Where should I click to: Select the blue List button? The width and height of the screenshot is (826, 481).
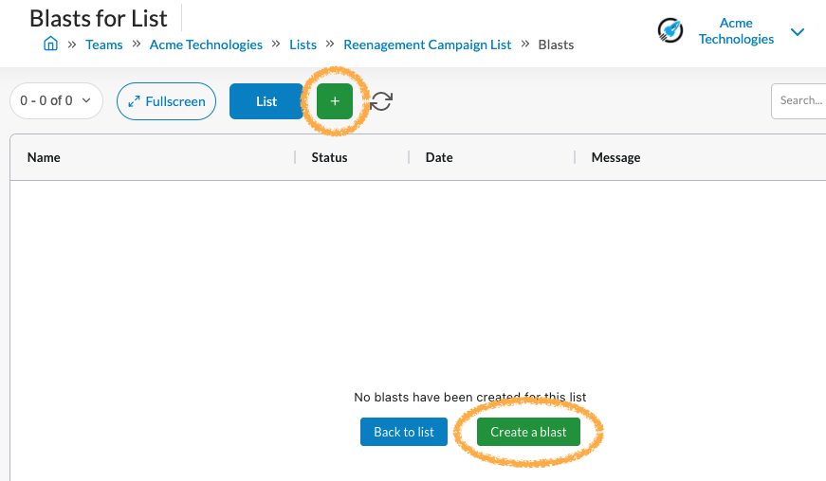pyautogui.click(x=266, y=101)
